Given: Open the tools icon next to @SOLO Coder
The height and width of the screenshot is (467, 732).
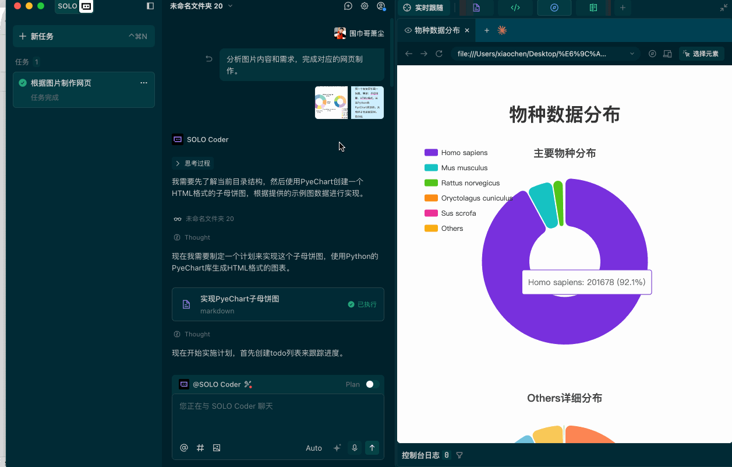Looking at the screenshot, I should pyautogui.click(x=248, y=384).
